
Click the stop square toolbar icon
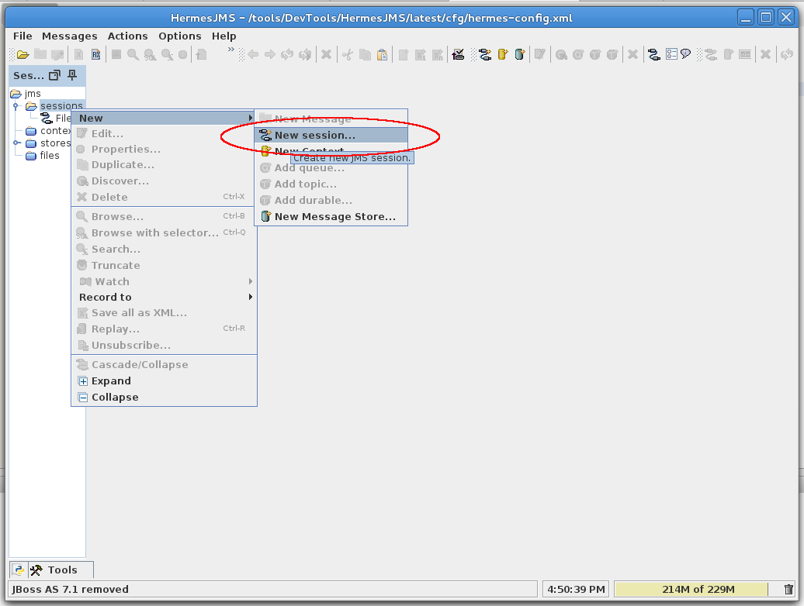116,54
